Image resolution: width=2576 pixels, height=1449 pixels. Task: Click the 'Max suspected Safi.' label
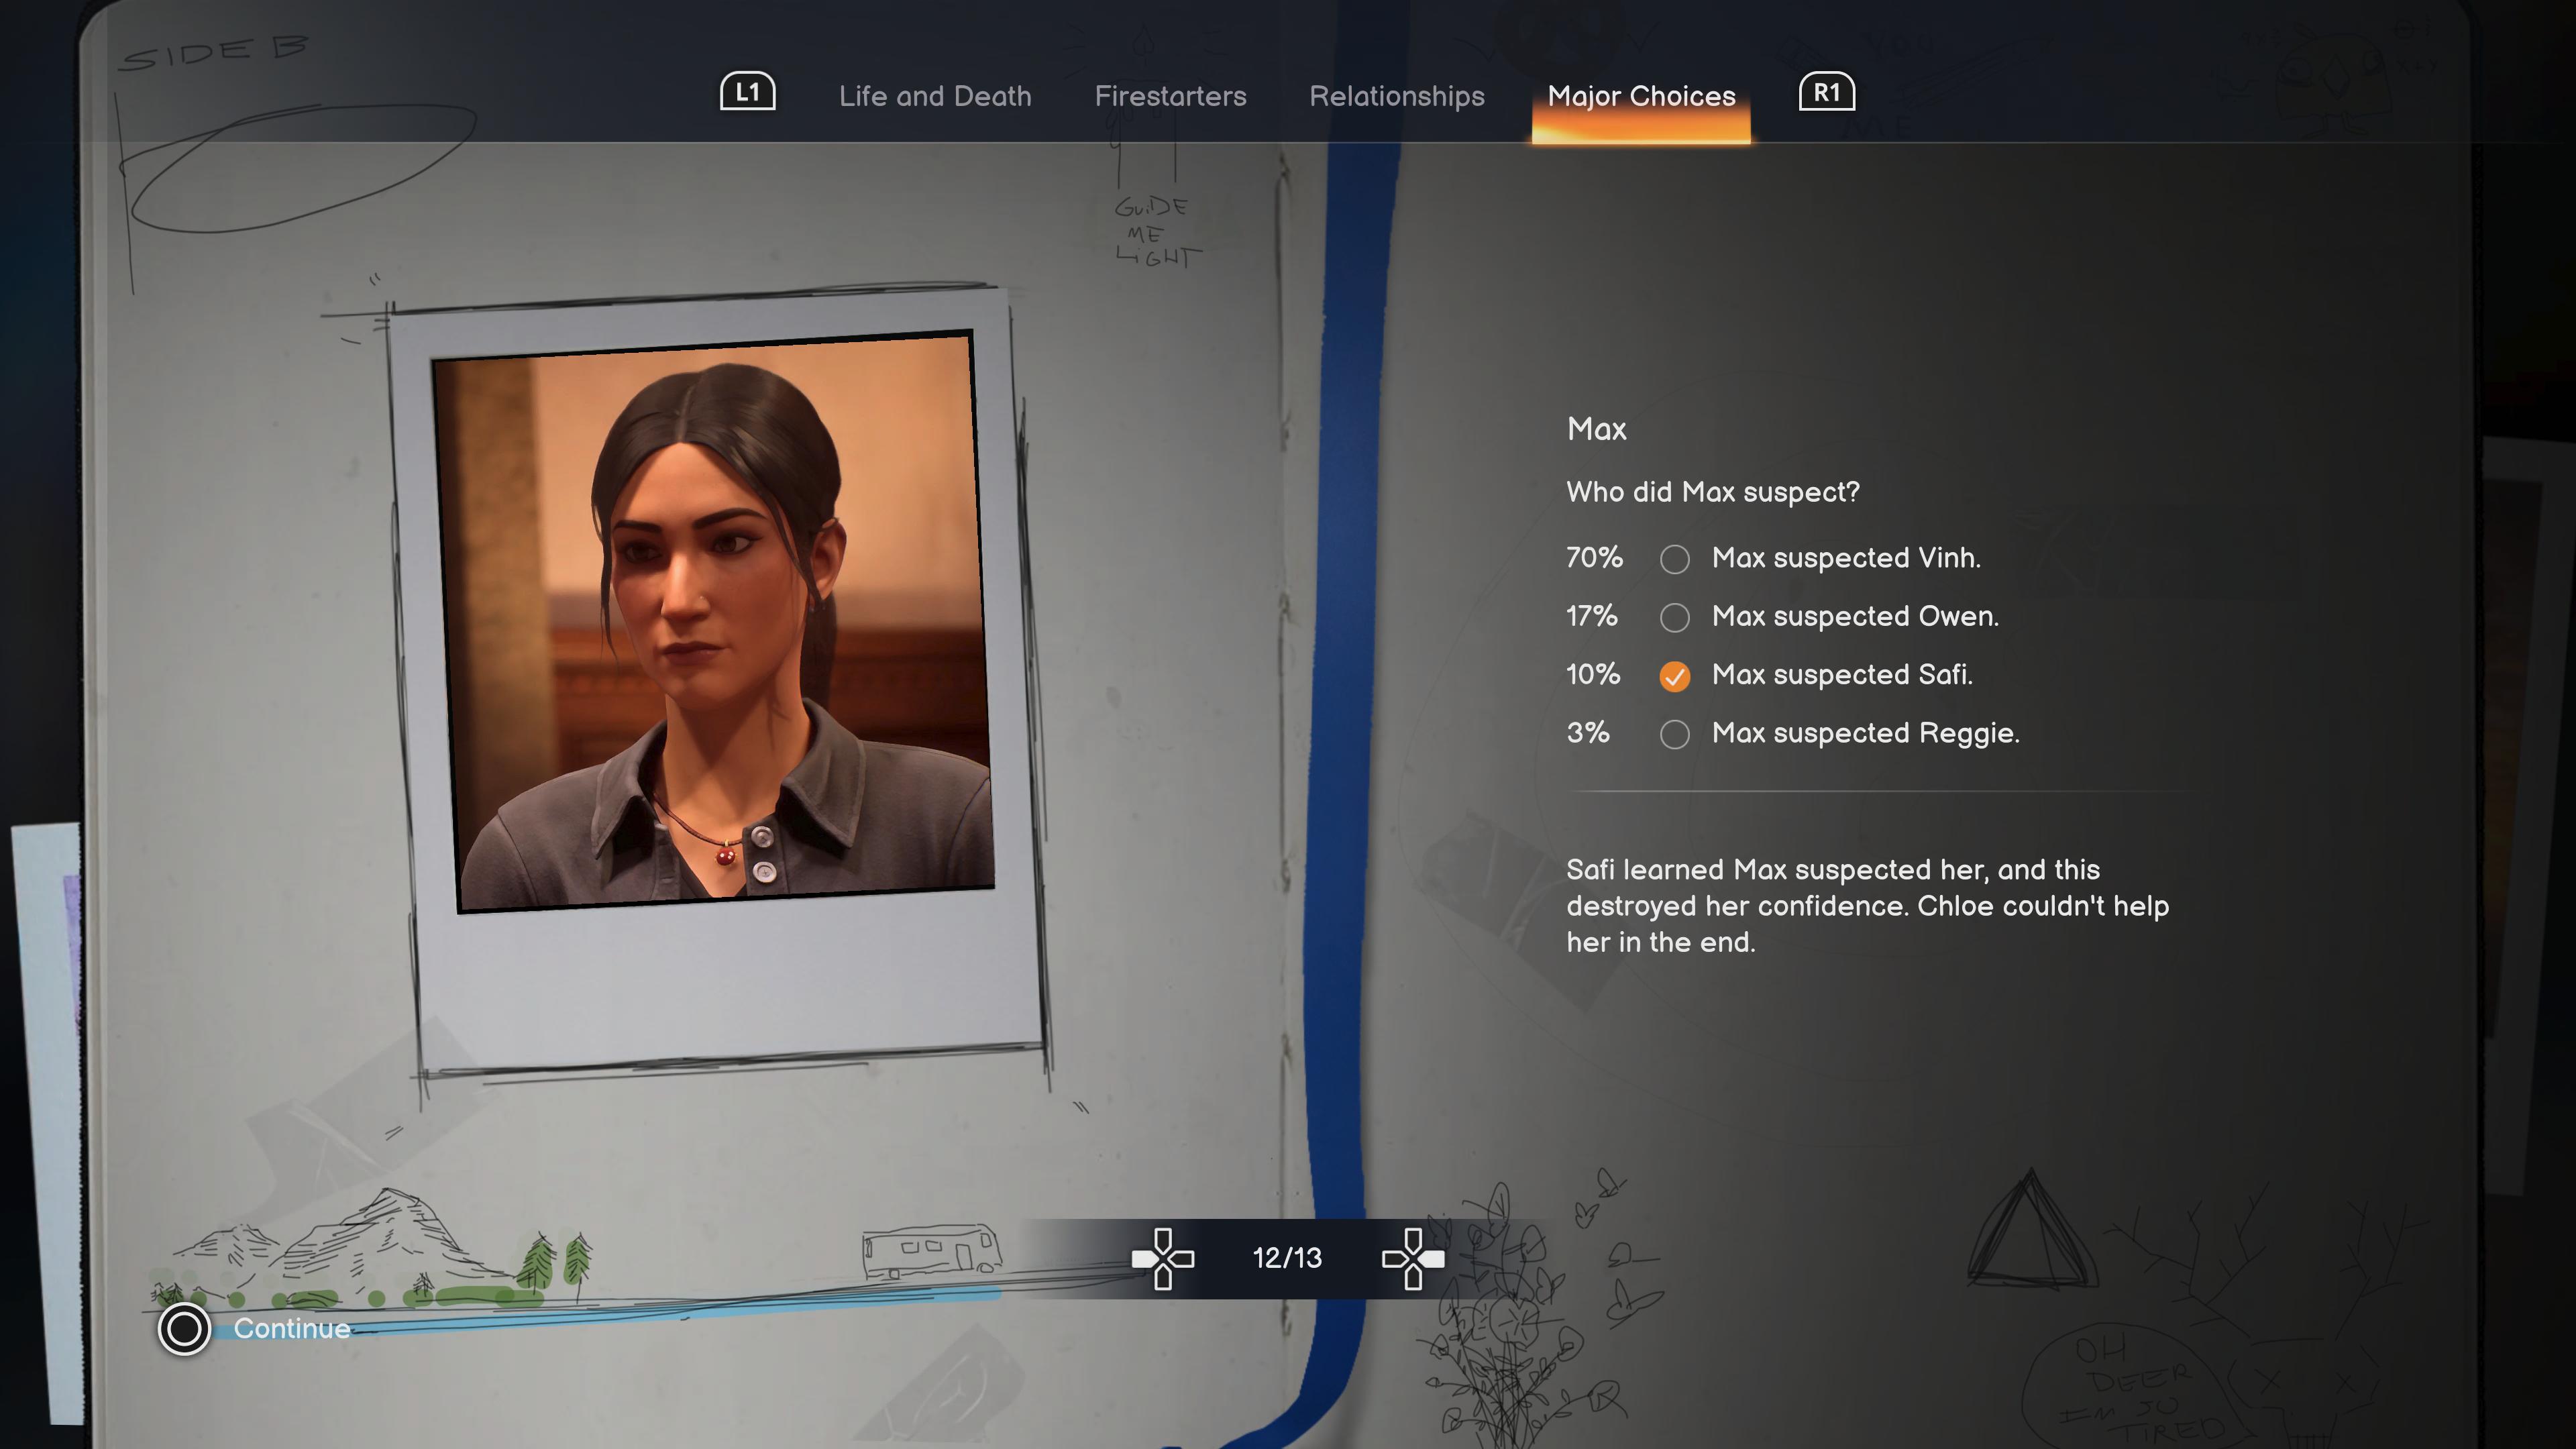(x=1842, y=675)
